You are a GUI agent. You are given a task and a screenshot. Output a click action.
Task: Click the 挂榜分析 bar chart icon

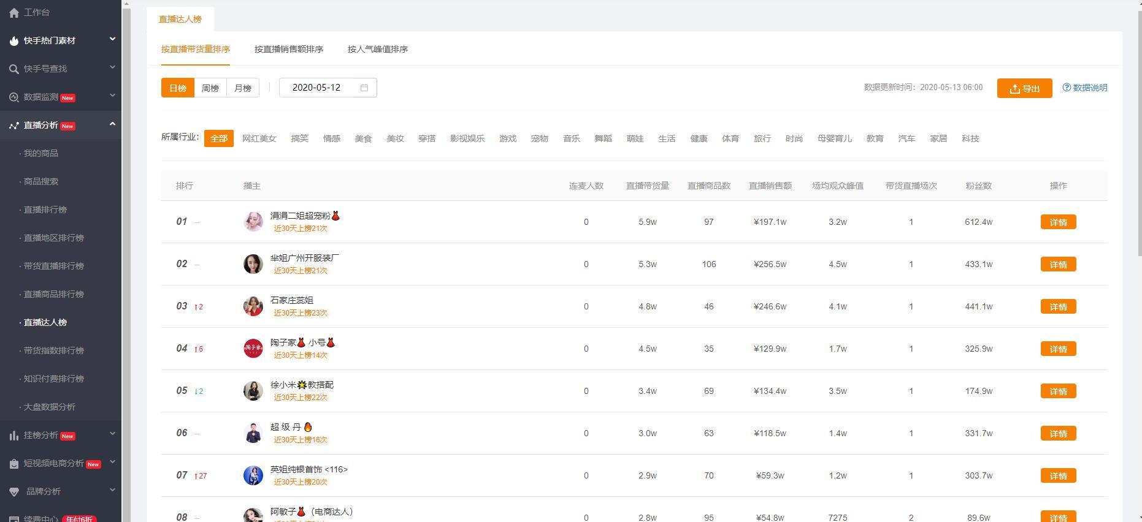click(14, 436)
